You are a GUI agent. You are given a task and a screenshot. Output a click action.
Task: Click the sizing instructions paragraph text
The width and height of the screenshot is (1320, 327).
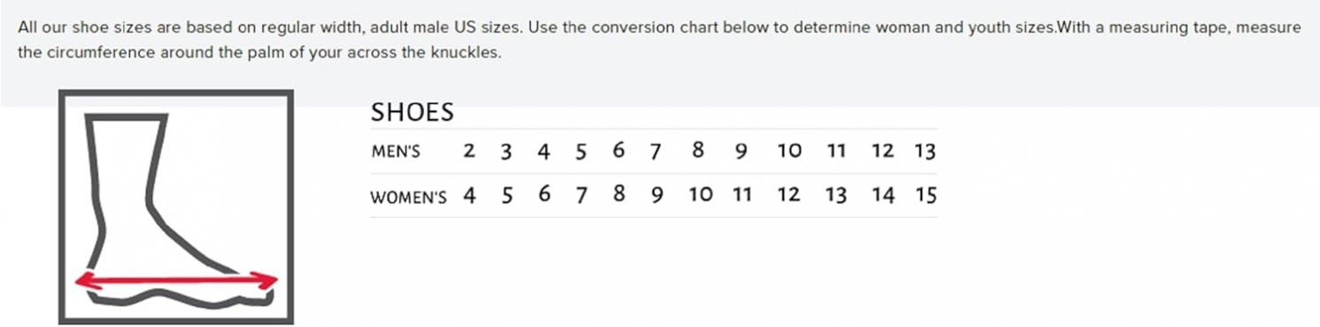coord(659,40)
